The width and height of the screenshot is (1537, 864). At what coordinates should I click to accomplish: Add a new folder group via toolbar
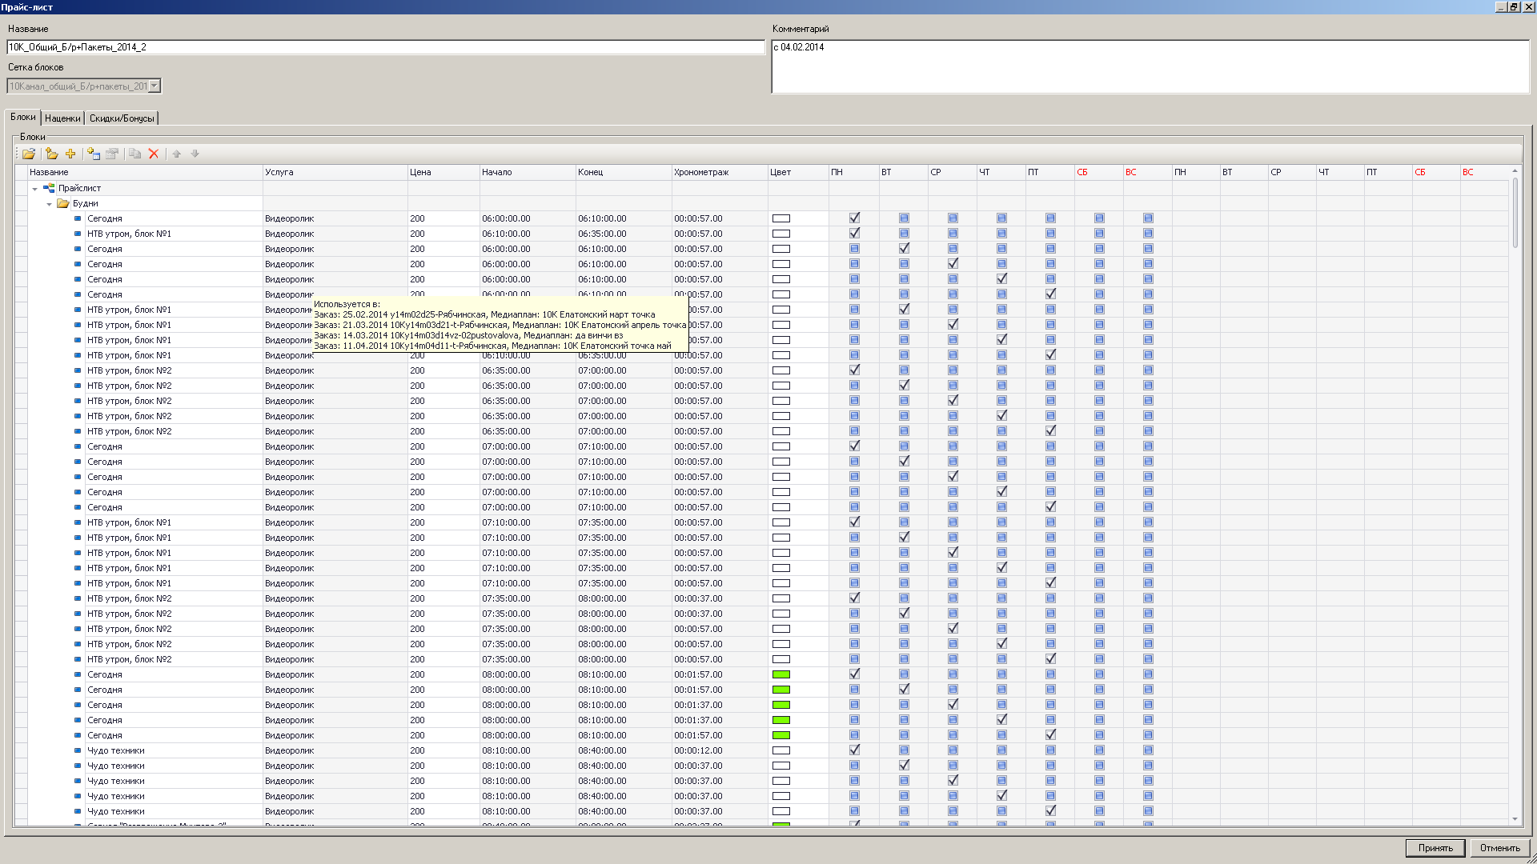tap(52, 154)
